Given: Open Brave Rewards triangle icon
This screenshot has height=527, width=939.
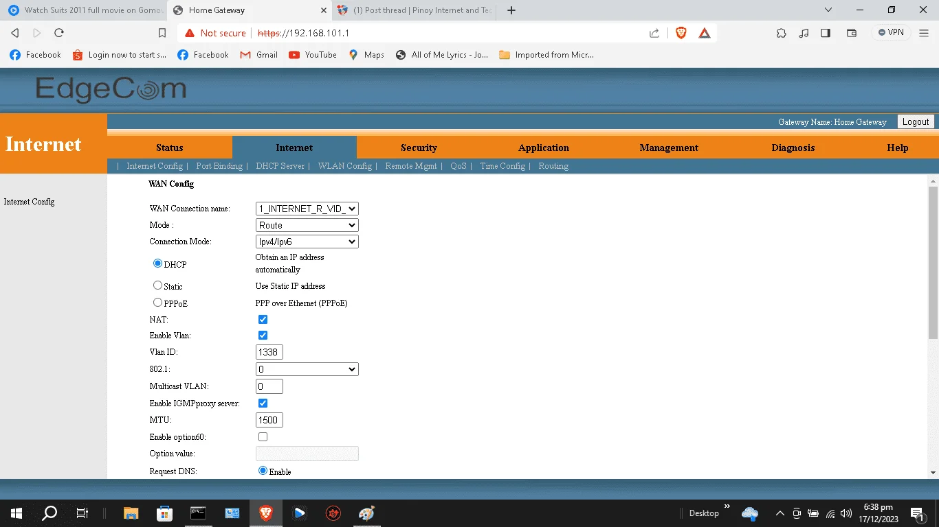Looking at the screenshot, I should click(x=705, y=33).
